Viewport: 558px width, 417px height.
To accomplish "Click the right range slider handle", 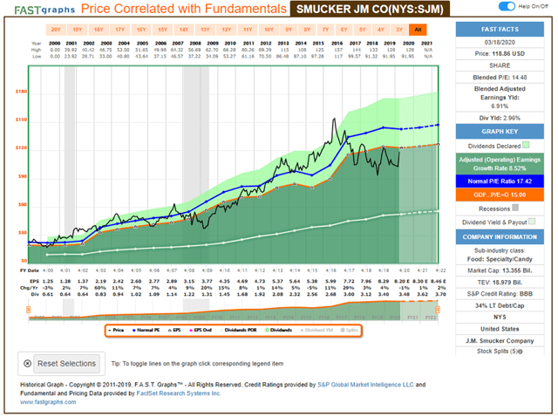I will pos(439,311).
